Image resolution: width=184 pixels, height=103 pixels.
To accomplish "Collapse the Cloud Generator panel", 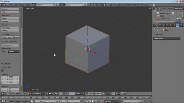I will [2, 42].
